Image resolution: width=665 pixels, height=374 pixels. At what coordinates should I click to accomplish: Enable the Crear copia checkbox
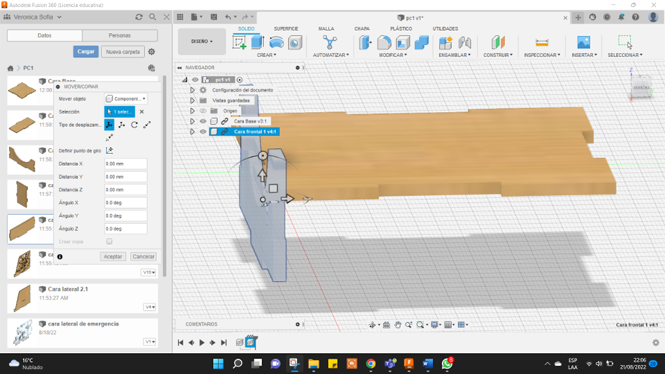click(110, 242)
